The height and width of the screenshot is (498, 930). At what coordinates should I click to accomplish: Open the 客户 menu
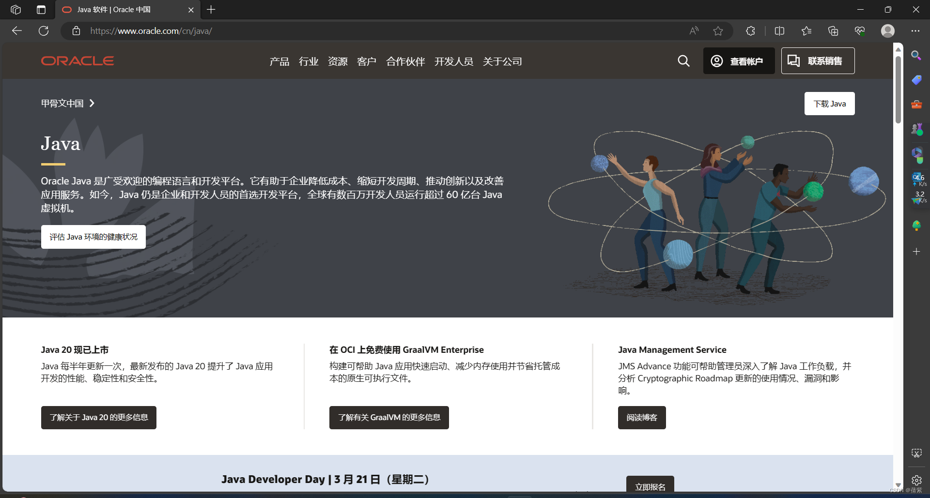pyautogui.click(x=367, y=61)
